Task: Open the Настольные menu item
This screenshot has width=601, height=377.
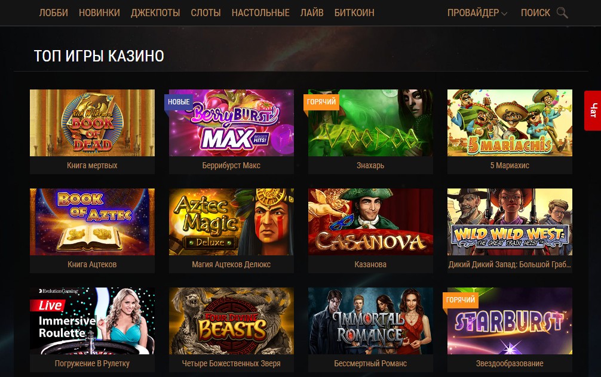Action: [260, 13]
